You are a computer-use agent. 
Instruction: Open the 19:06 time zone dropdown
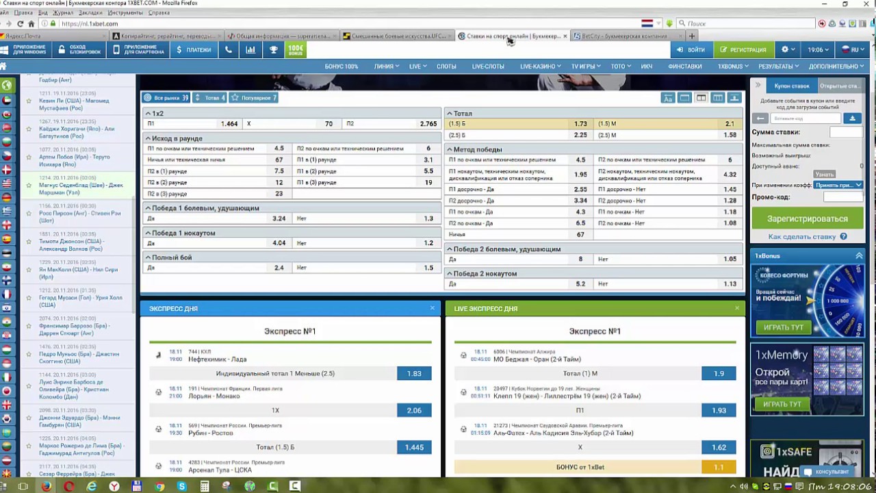pyautogui.click(x=819, y=49)
